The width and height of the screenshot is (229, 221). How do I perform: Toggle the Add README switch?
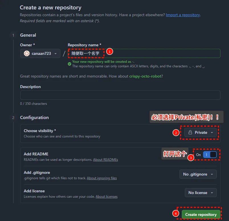(x=210, y=155)
